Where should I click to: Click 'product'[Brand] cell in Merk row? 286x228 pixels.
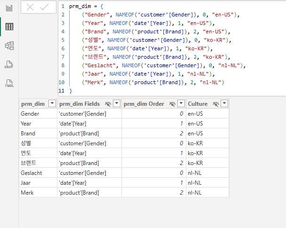pyautogui.click(x=89, y=192)
